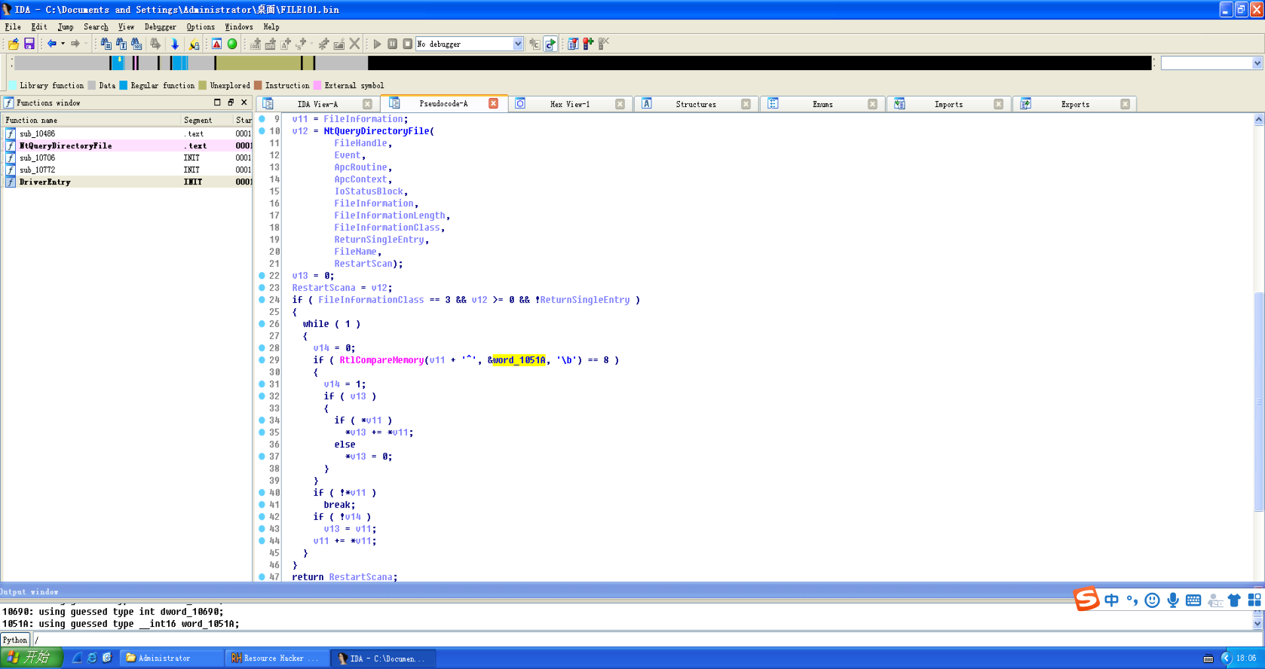Screen dimensions: 1265x669
Task: Sort by the Segment column header
Action: pos(207,120)
